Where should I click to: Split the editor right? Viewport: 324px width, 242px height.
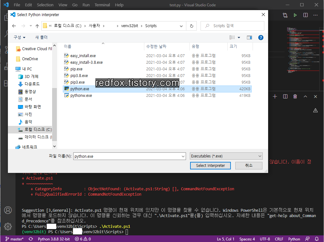point(305,15)
